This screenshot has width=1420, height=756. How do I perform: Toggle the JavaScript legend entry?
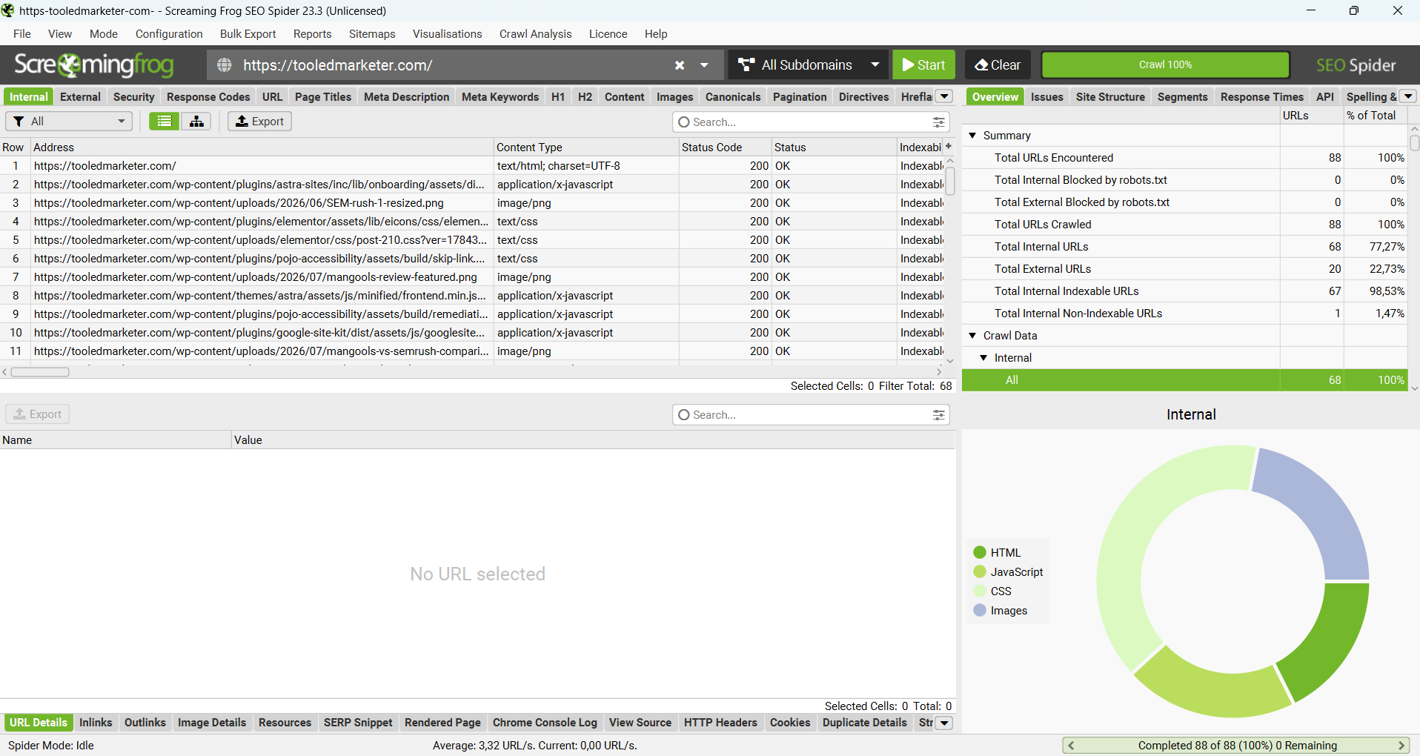(x=1009, y=572)
